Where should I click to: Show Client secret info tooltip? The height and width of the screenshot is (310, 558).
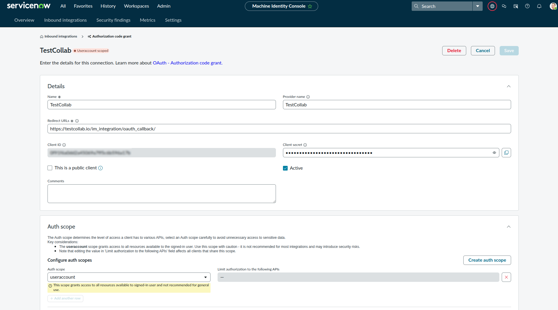pos(305,145)
